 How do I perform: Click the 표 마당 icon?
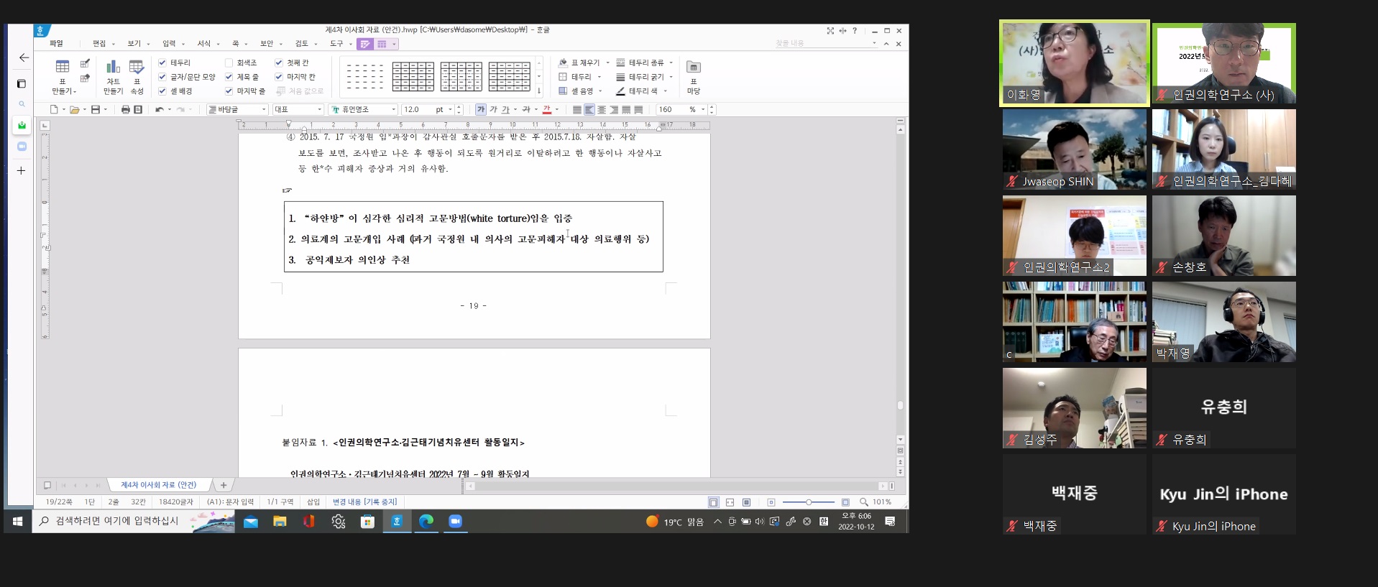pyautogui.click(x=693, y=67)
